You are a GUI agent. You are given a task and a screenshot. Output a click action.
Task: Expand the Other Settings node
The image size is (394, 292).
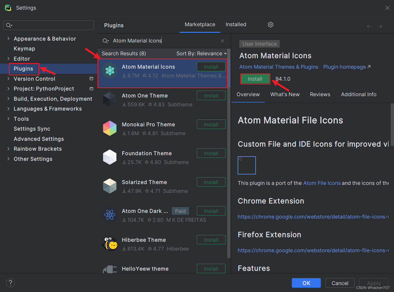pyautogui.click(x=8, y=159)
